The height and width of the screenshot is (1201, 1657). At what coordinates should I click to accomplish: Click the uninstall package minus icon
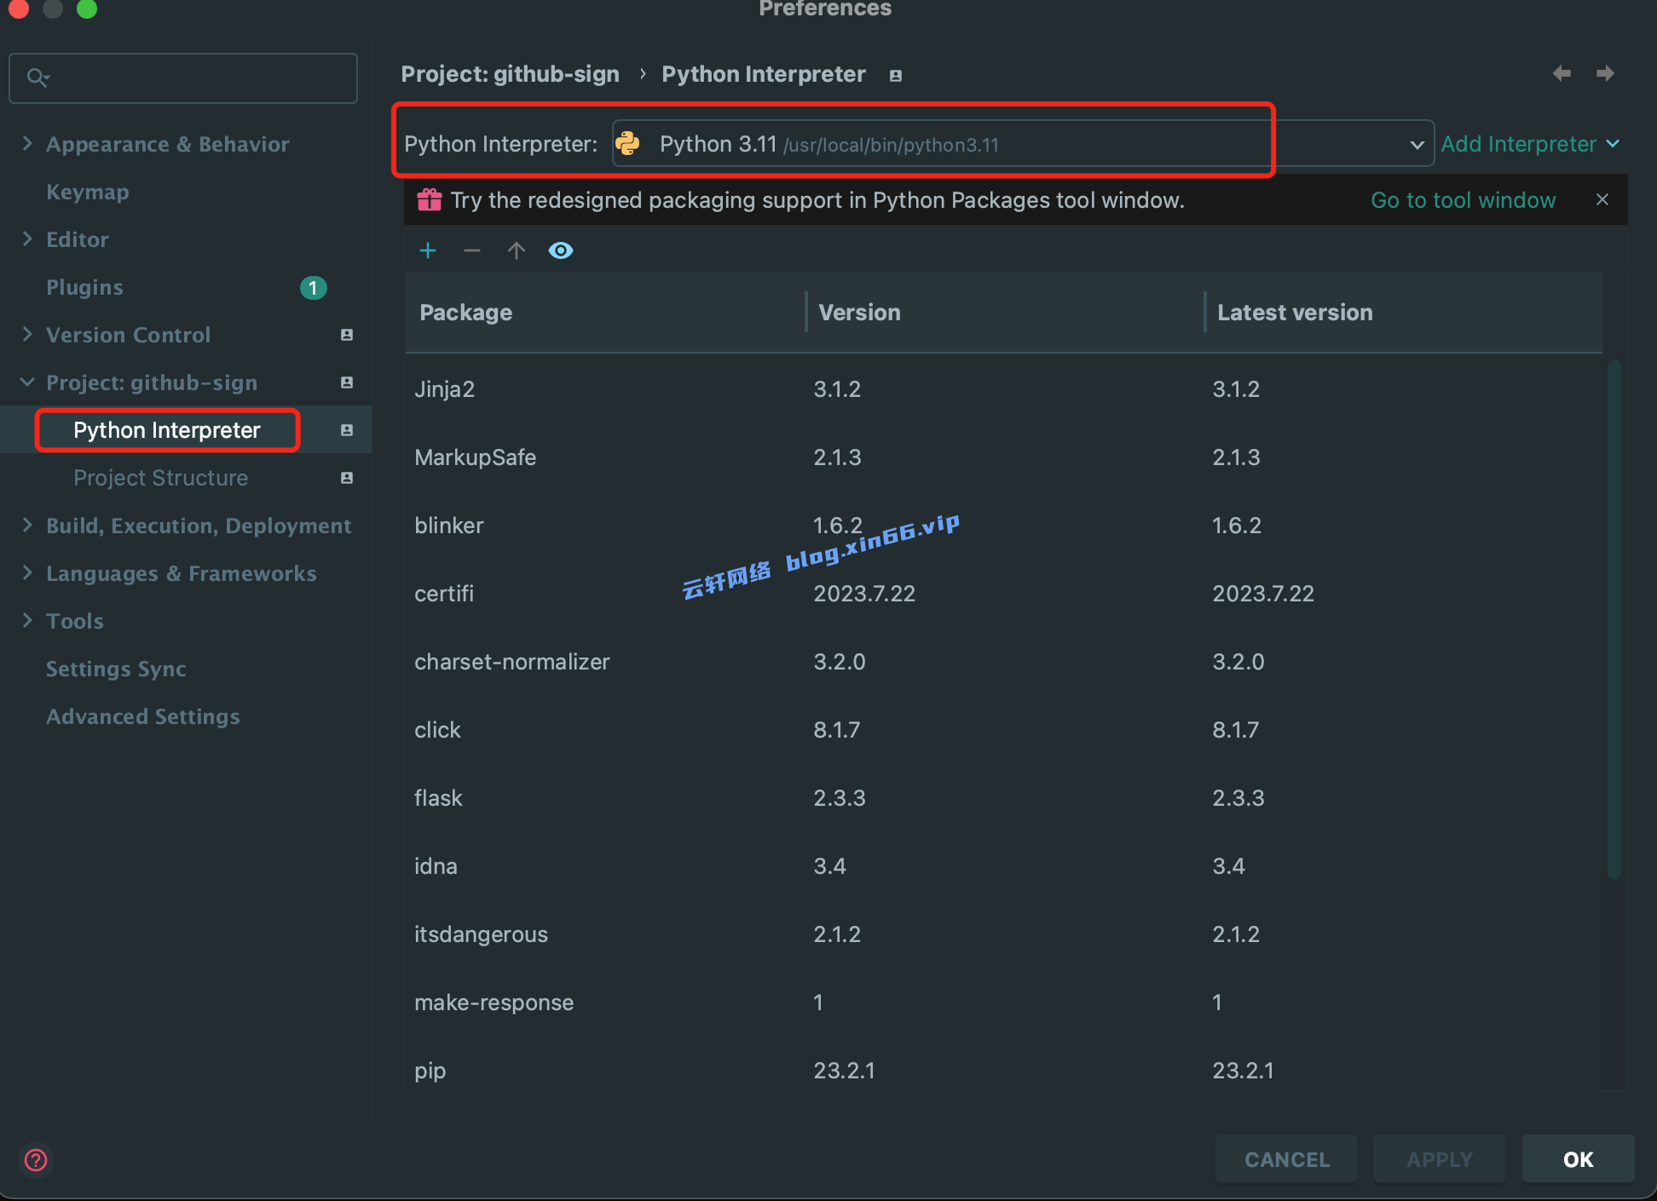[472, 250]
